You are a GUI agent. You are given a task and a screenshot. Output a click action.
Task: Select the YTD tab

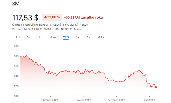[66, 37]
